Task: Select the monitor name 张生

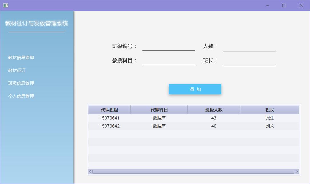Action: click(269, 118)
